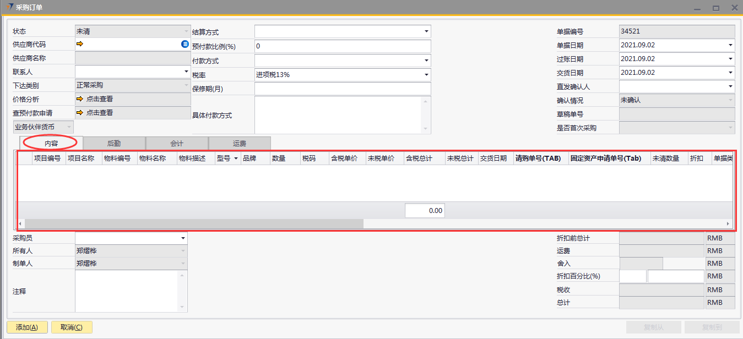Click into the 保修期(月) input field

[343, 89]
